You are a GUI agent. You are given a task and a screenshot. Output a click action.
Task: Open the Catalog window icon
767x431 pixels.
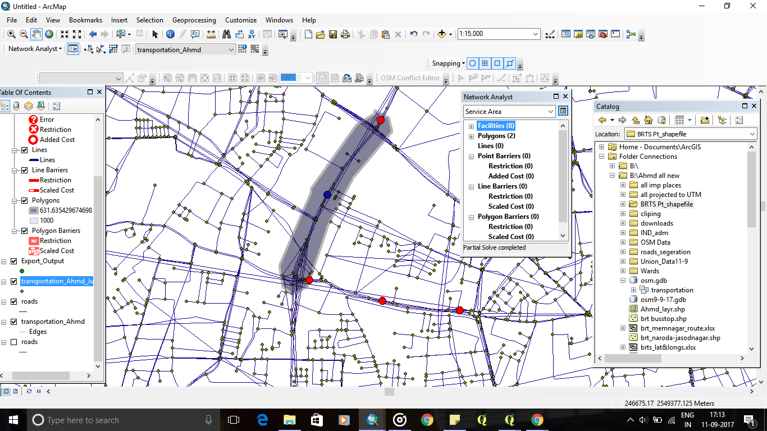click(x=578, y=34)
